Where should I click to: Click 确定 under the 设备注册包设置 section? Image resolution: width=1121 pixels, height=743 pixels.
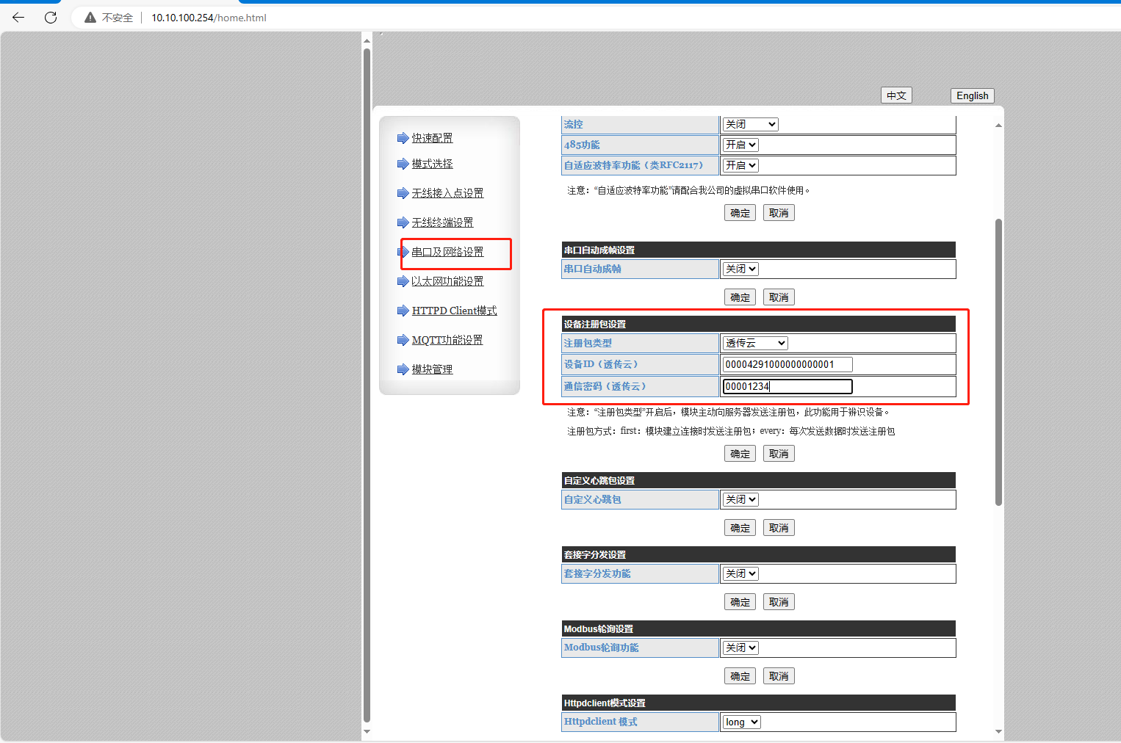point(740,454)
